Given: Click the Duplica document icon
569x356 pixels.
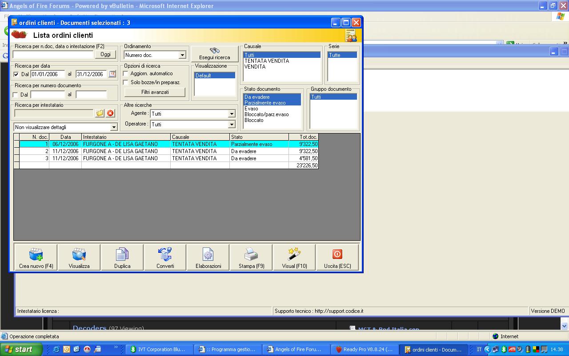Looking at the screenshot, I should pos(122,257).
